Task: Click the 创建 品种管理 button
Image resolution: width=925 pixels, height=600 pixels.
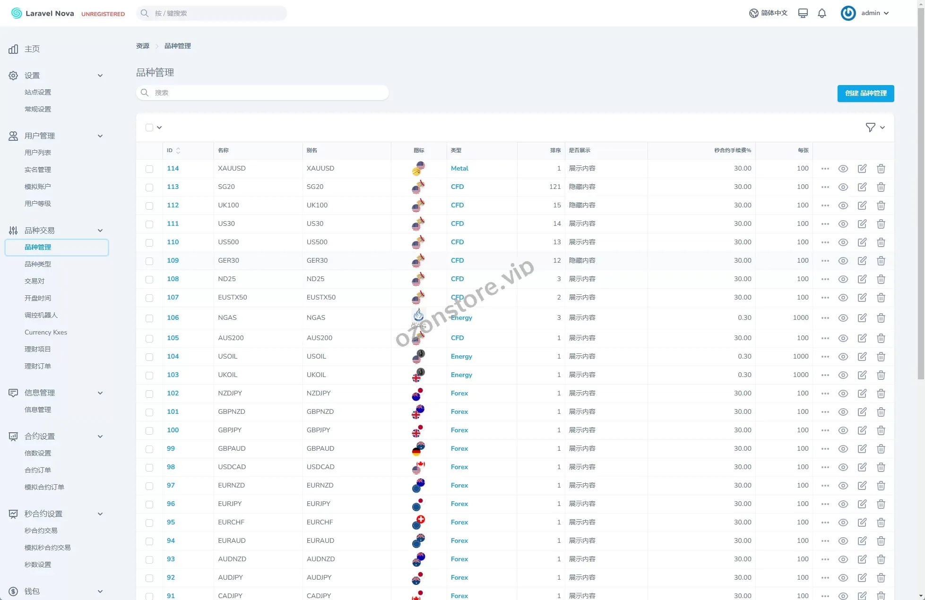Action: coord(865,93)
